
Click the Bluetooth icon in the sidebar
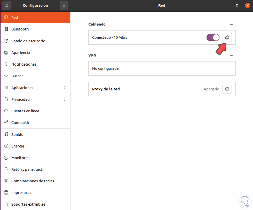coord(6,29)
